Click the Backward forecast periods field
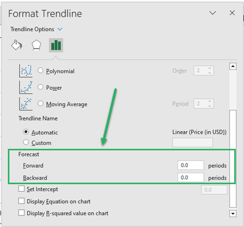 tap(191, 177)
